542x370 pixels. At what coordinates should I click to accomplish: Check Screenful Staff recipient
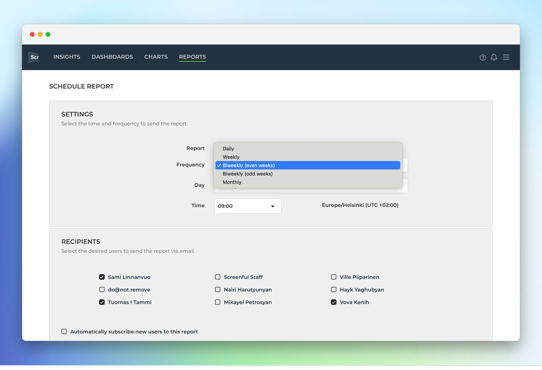tap(217, 277)
